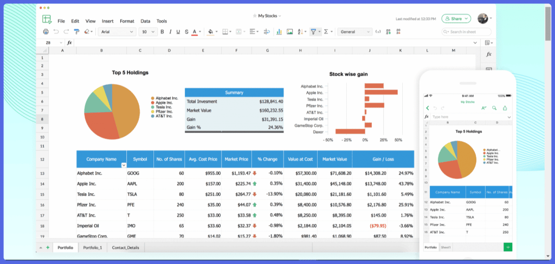Tap the Type here formula field on phone
Image resolution: width=555 pixels, height=264 pixels.
469,117
